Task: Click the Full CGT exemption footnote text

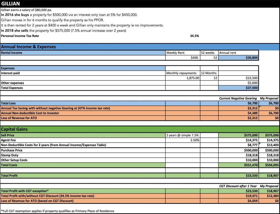Action: (x=57, y=211)
